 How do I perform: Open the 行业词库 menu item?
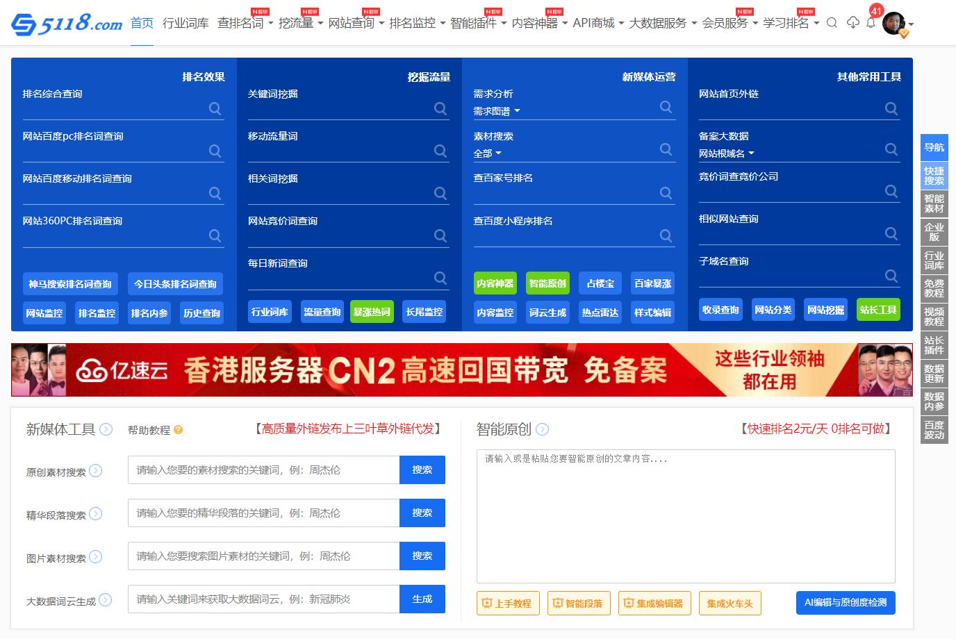pyautogui.click(x=186, y=23)
